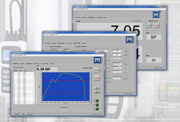Click the Acquisition tab in Gauge Settings window

pyautogui.click(x=48, y=43)
